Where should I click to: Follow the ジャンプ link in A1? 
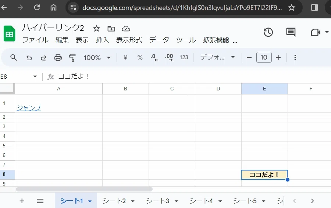pyautogui.click(x=29, y=108)
